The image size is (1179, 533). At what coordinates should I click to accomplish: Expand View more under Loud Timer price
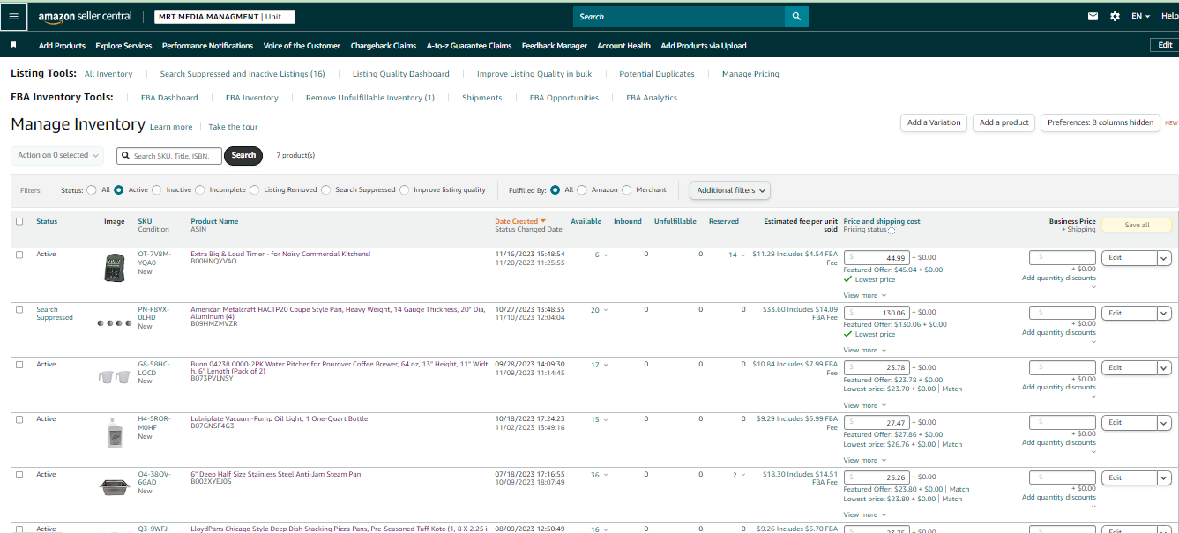[x=864, y=296]
